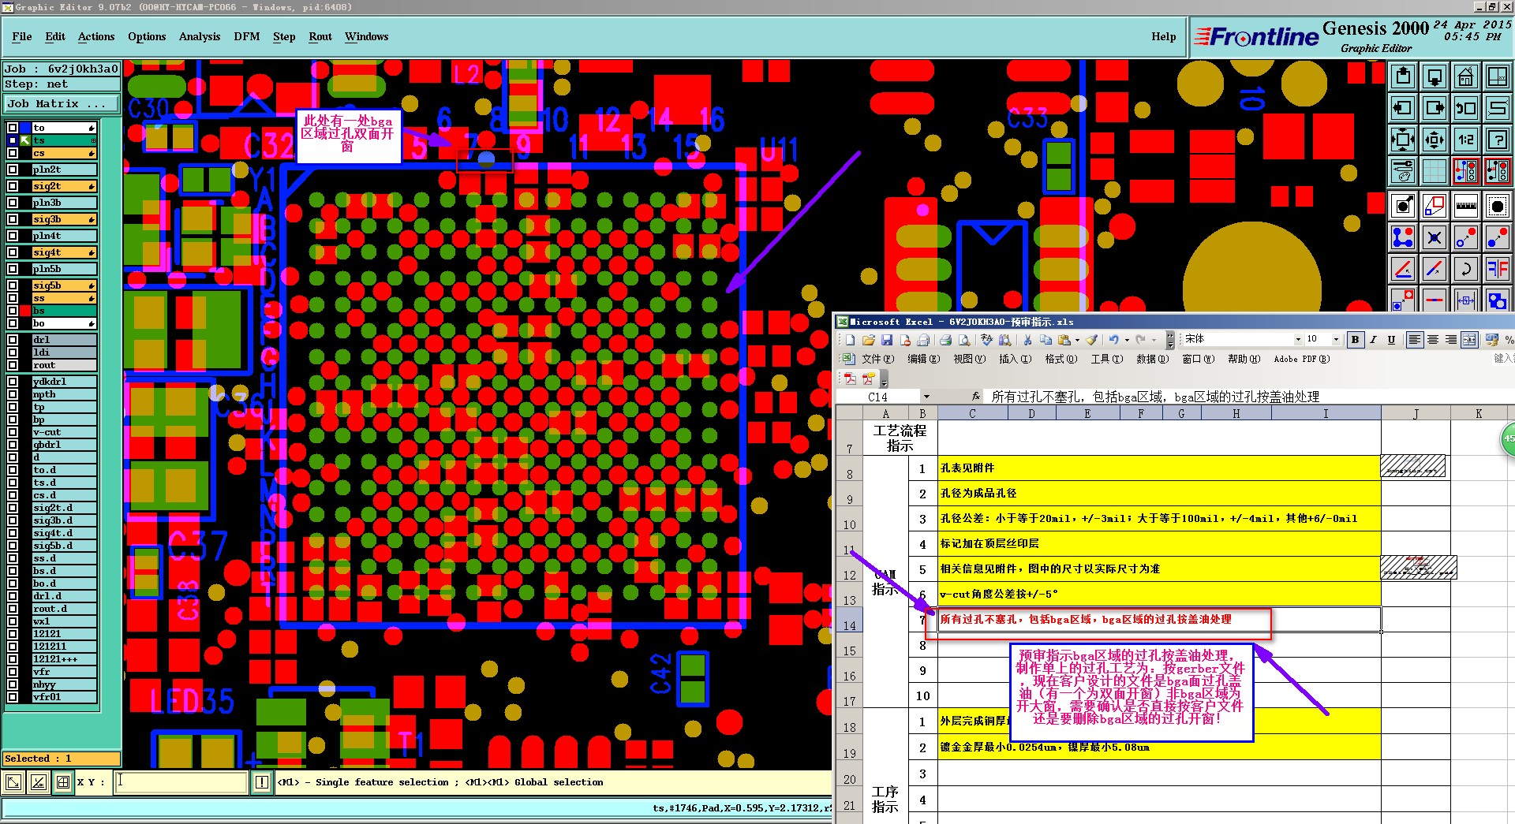The width and height of the screenshot is (1515, 824).
Task: Select the zoom area rectangle tool
Action: click(x=1435, y=207)
